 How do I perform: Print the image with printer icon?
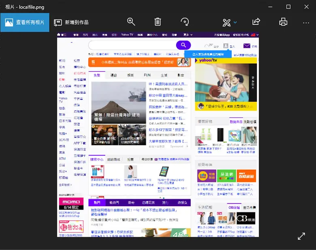pos(283,22)
